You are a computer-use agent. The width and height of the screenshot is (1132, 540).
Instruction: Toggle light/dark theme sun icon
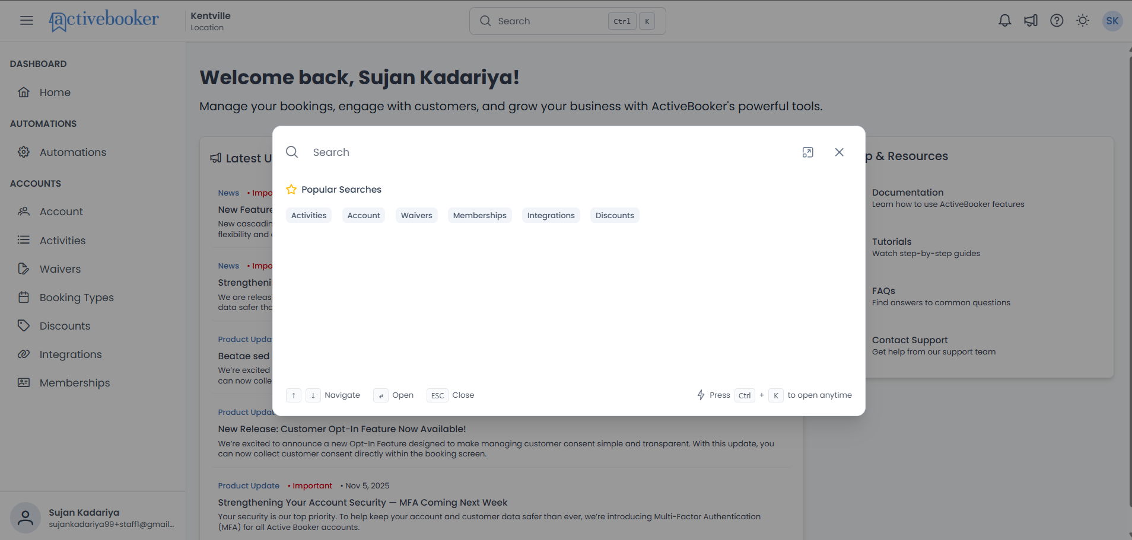(1083, 21)
